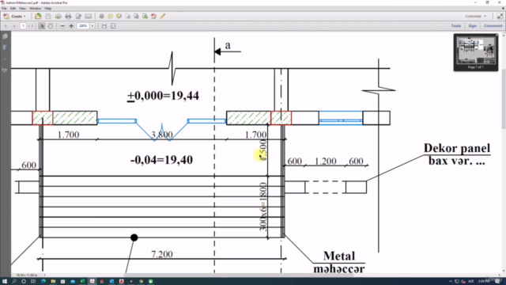506x285 pixels.
Task: Switch to Excel on the taskbar
Action: pyautogui.click(x=82, y=282)
